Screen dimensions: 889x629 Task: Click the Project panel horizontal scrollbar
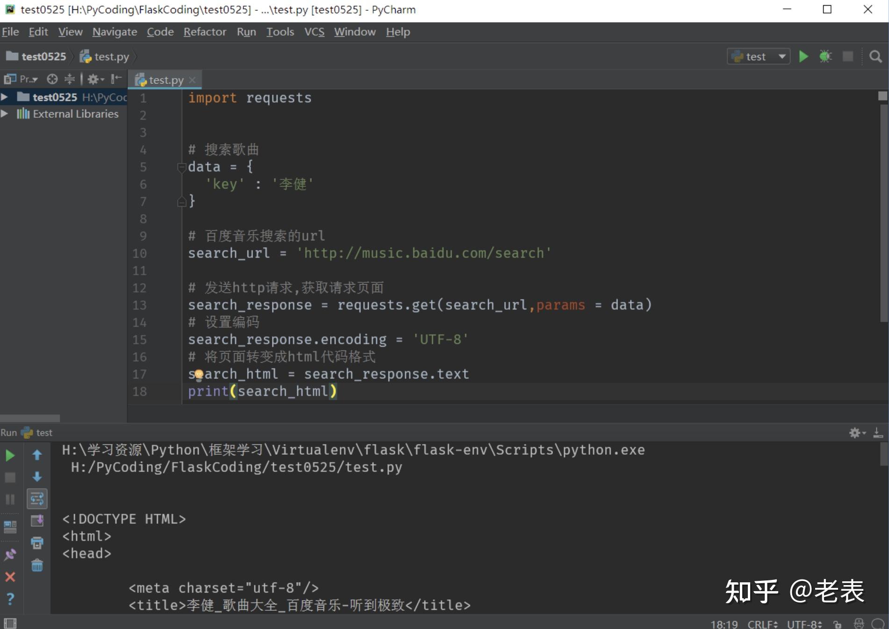[x=30, y=418]
